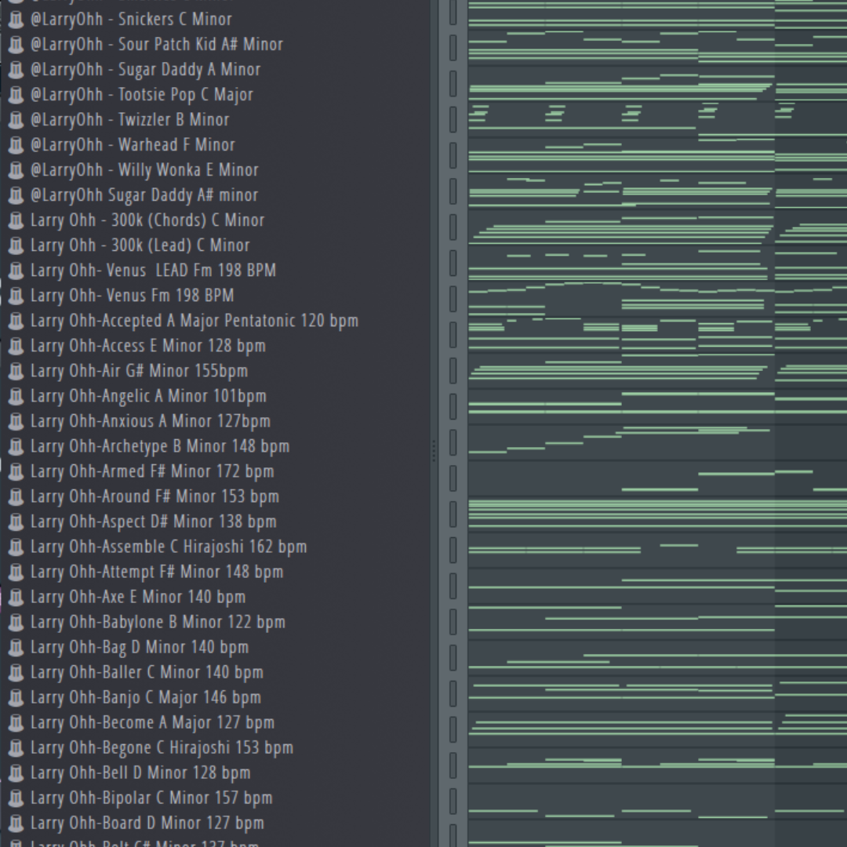Select Larry Ohh-Armed F# Minor 172 bpm

[x=153, y=471]
